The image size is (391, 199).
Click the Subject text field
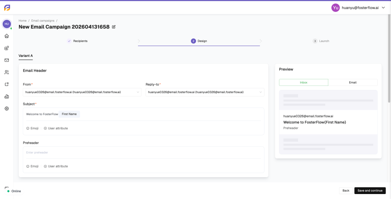(x=143, y=114)
